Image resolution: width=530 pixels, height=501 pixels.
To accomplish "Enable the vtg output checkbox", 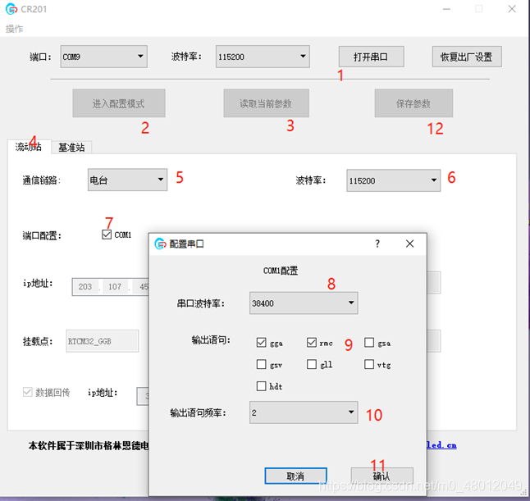I will [369, 364].
